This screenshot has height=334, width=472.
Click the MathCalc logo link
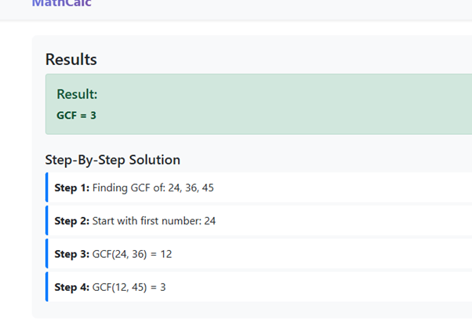(61, 4)
